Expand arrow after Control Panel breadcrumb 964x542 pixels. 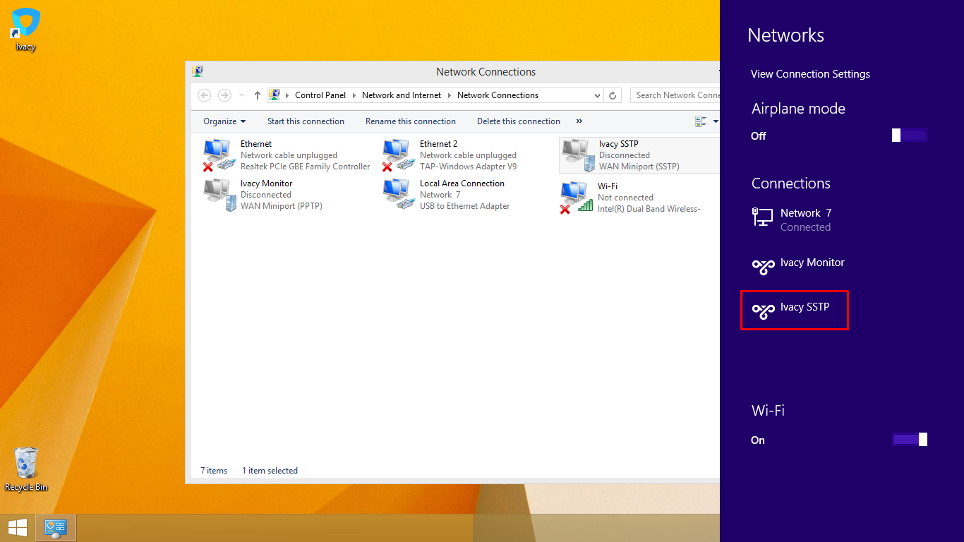(x=354, y=95)
